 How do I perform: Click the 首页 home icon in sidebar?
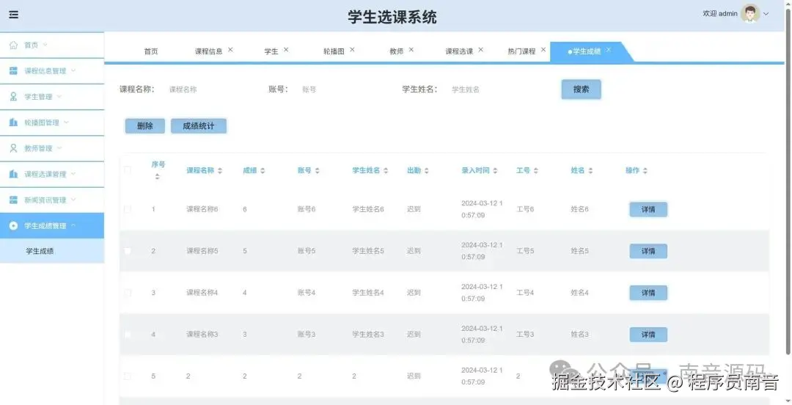coord(14,45)
